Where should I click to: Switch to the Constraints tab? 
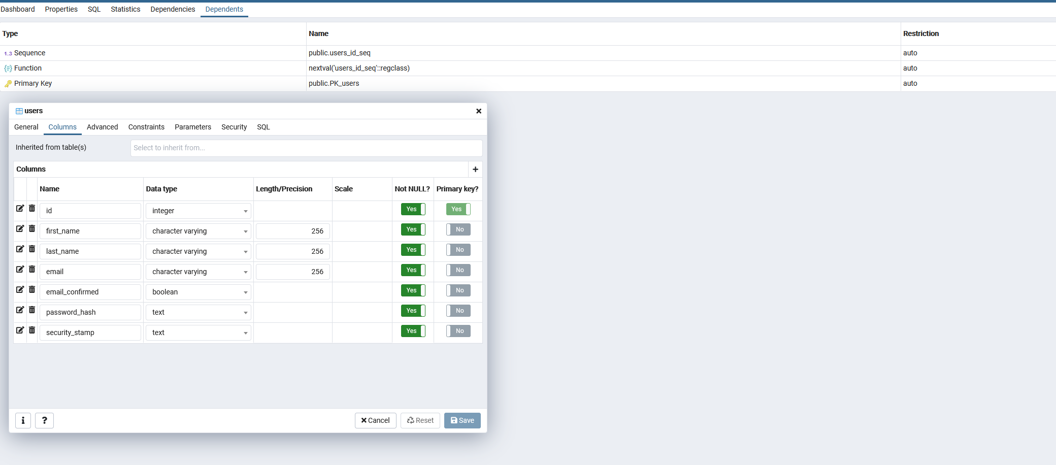146,127
